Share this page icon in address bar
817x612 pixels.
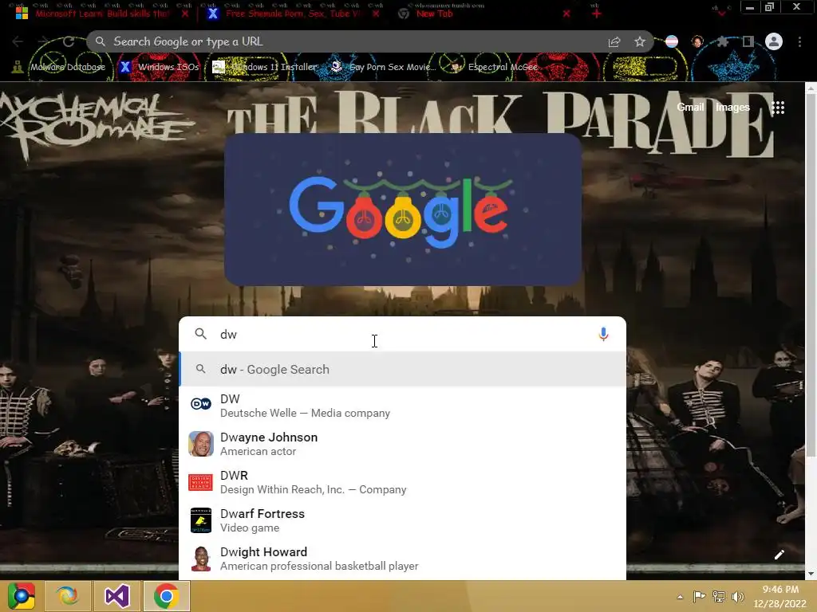pyautogui.click(x=614, y=41)
